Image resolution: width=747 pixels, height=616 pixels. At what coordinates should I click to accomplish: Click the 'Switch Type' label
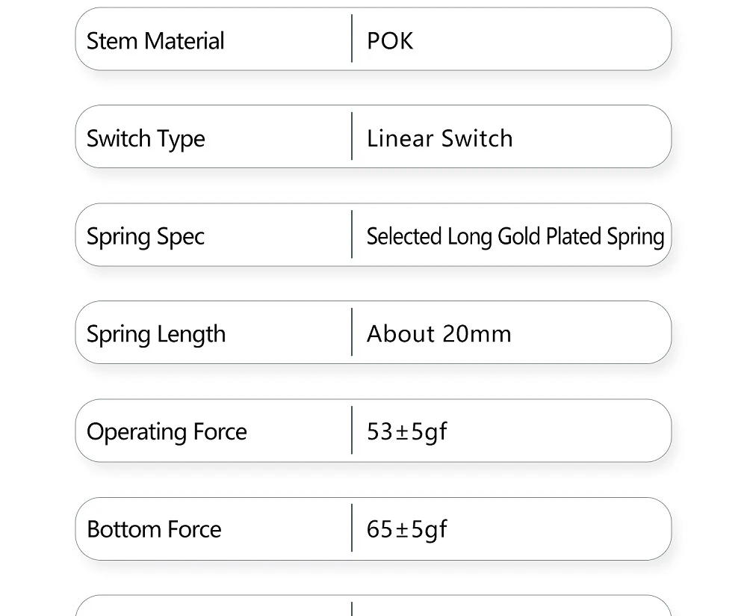point(146,138)
